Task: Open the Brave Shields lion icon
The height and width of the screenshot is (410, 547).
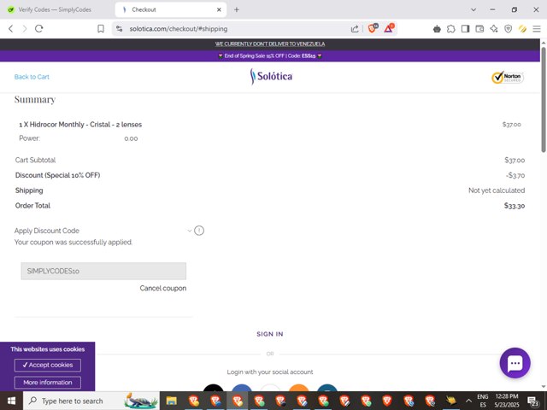Action: click(373, 28)
